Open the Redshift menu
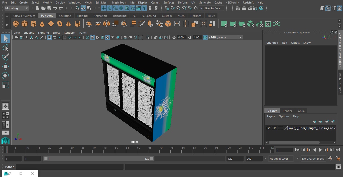 (248, 3)
